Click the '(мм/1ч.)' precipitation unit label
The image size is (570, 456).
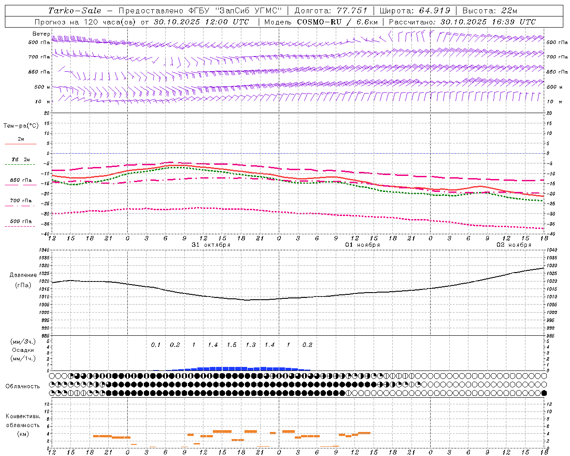[23, 358]
